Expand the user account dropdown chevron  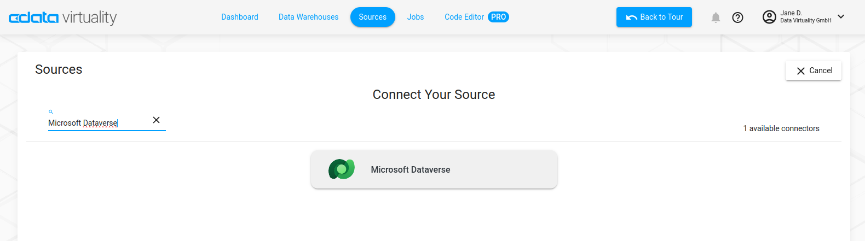(x=841, y=17)
